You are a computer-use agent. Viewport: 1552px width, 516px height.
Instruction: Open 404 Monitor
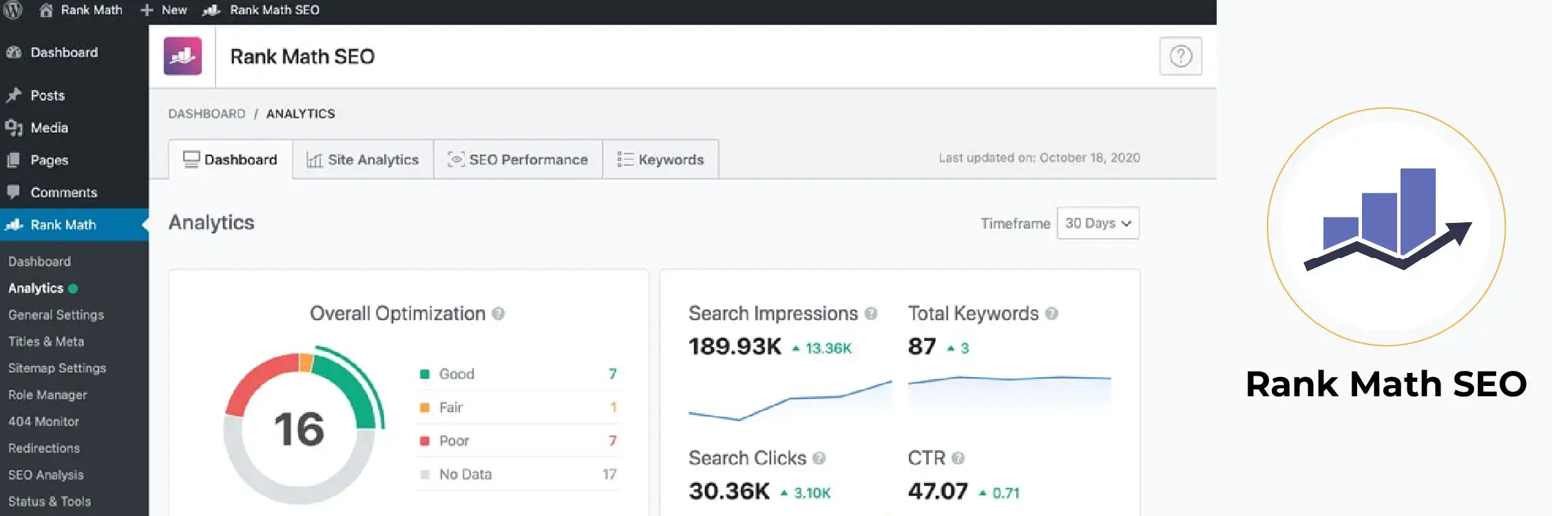(x=43, y=421)
